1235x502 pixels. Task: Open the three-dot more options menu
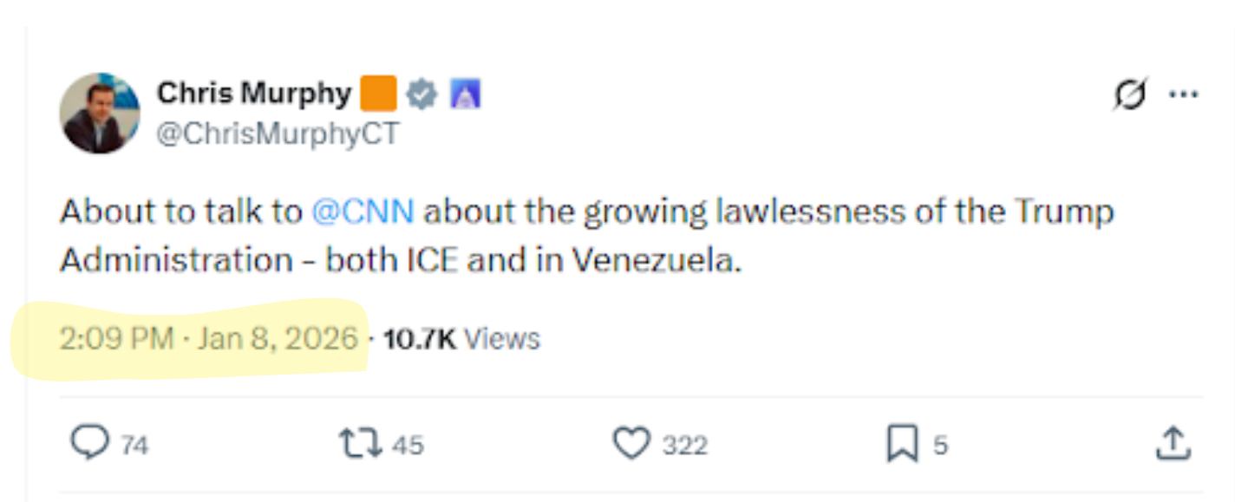point(1183,95)
